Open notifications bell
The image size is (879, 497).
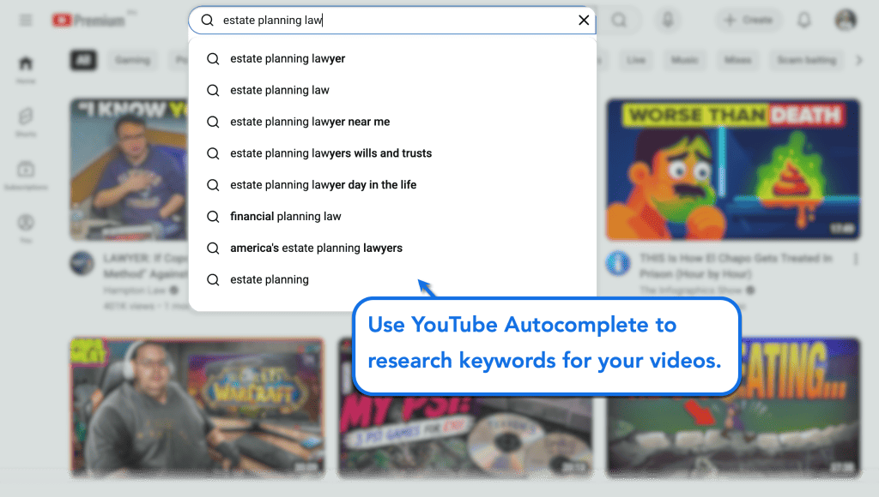coord(803,21)
